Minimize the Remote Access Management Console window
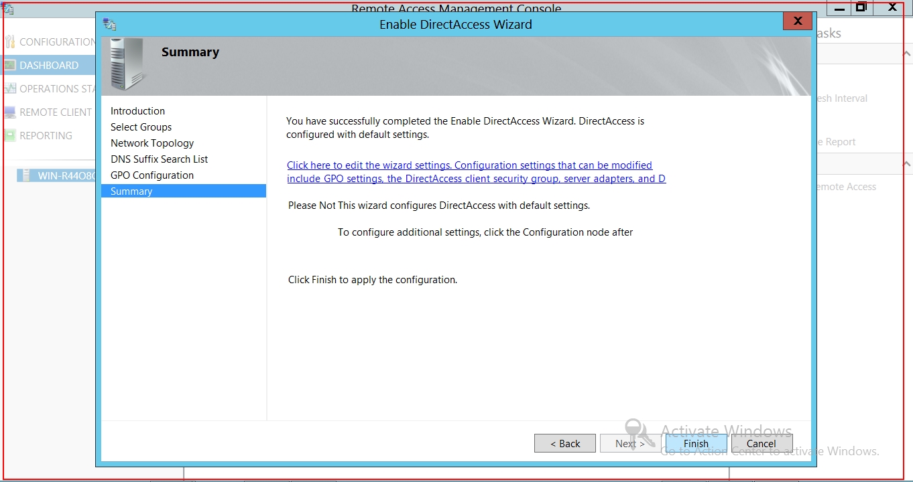 pos(839,8)
